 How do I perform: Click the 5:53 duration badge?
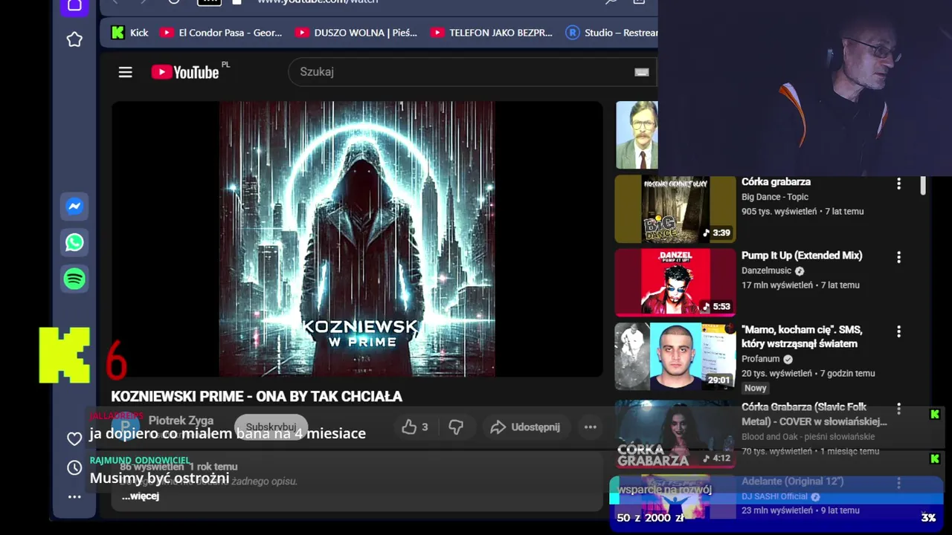716,307
